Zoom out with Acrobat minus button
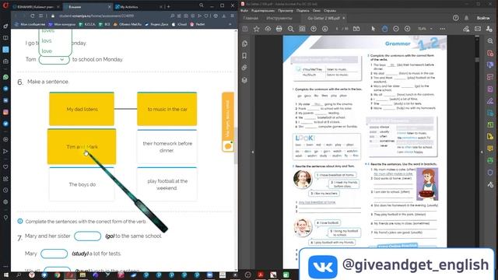The image size is (498, 280). [x=396, y=29]
